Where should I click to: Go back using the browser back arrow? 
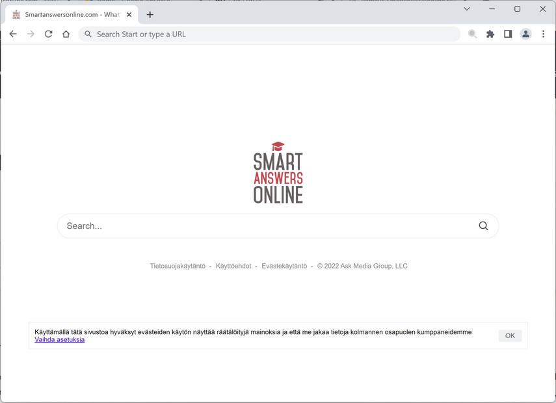(13, 34)
